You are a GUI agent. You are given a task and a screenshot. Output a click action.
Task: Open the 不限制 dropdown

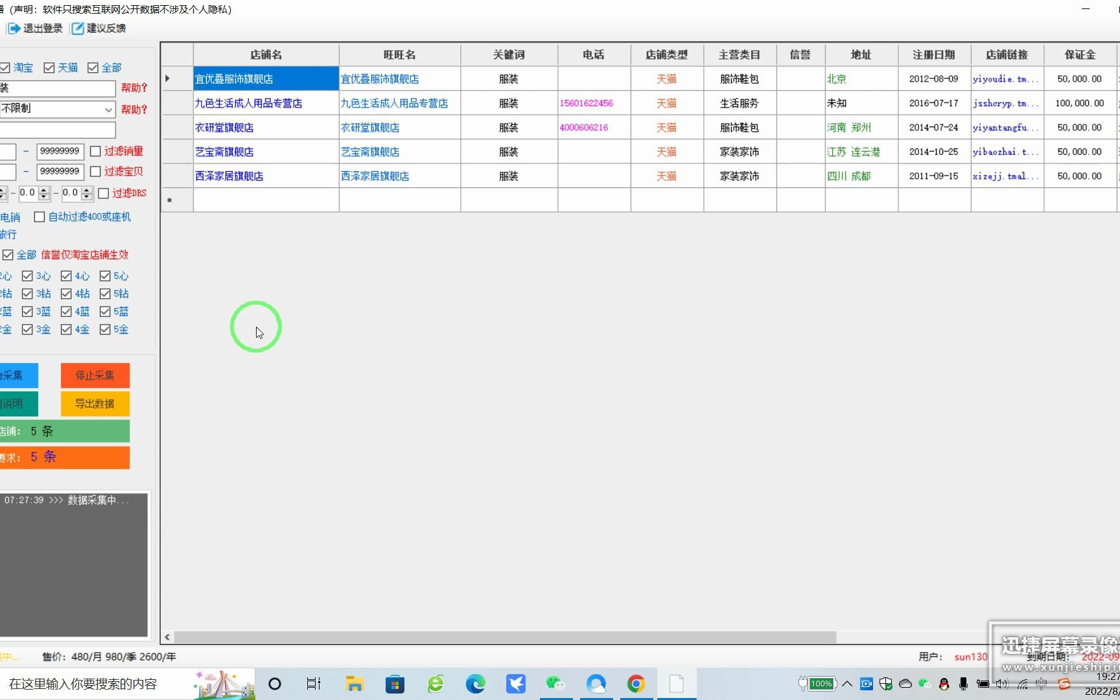click(x=108, y=109)
